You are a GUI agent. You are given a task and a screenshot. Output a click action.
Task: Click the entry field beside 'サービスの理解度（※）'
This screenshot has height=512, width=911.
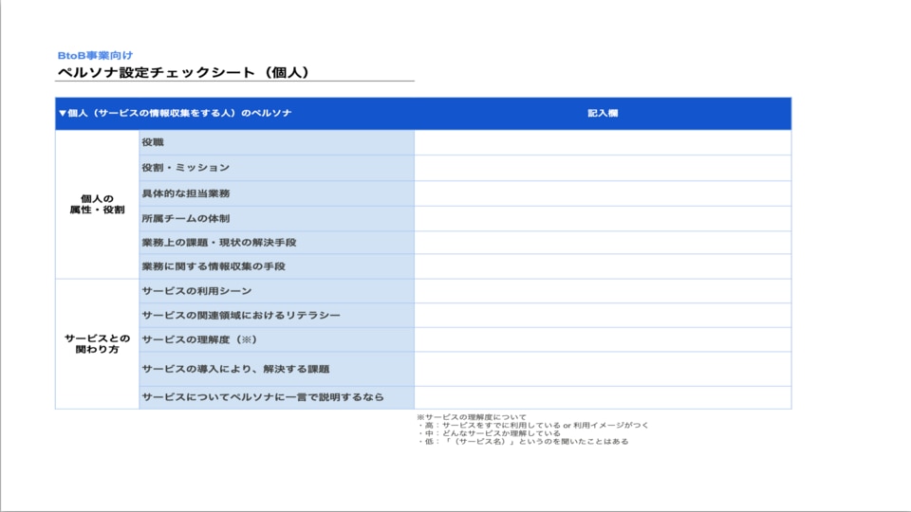(x=603, y=339)
